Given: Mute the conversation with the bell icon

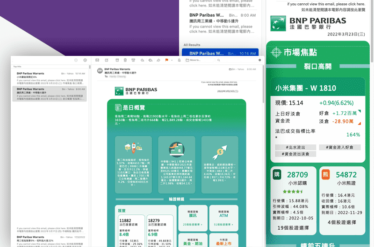Looking at the screenshot, I should point(179,60).
